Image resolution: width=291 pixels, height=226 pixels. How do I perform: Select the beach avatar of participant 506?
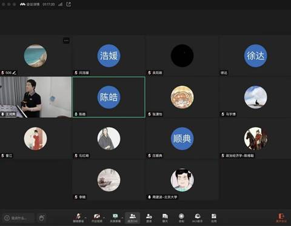click(35, 56)
